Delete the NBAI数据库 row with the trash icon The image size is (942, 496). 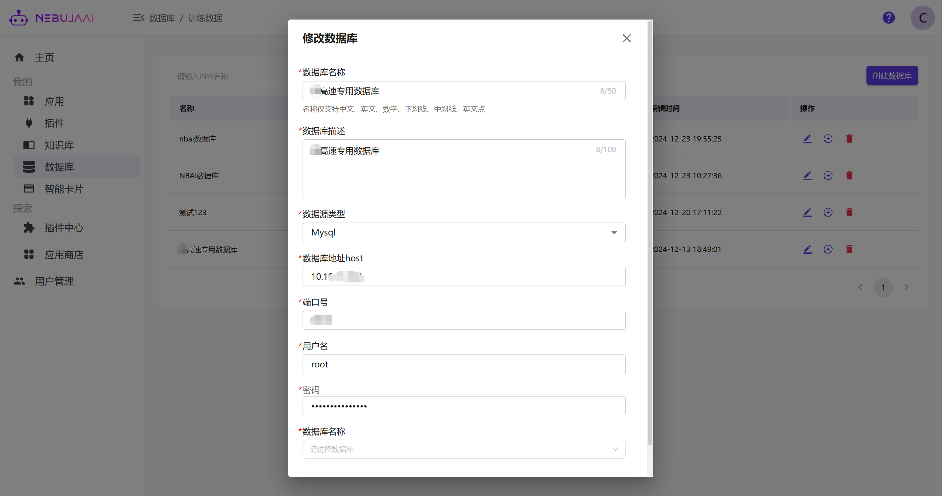[x=849, y=176]
